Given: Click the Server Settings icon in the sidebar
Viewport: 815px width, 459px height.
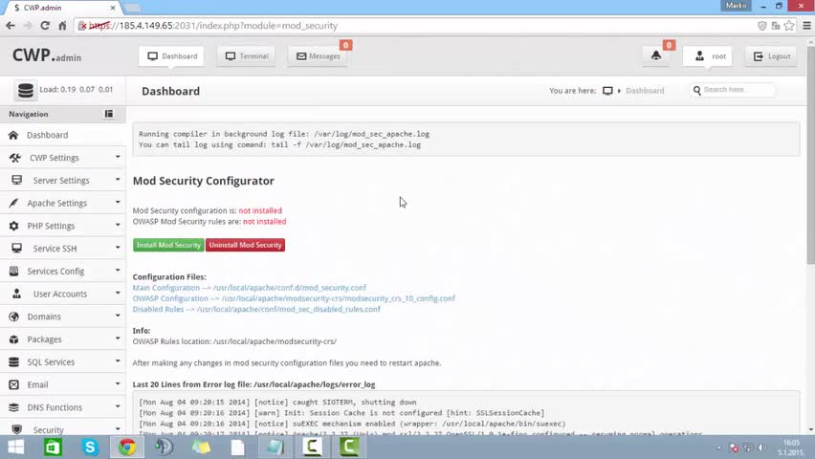Looking at the screenshot, I should pos(16,180).
